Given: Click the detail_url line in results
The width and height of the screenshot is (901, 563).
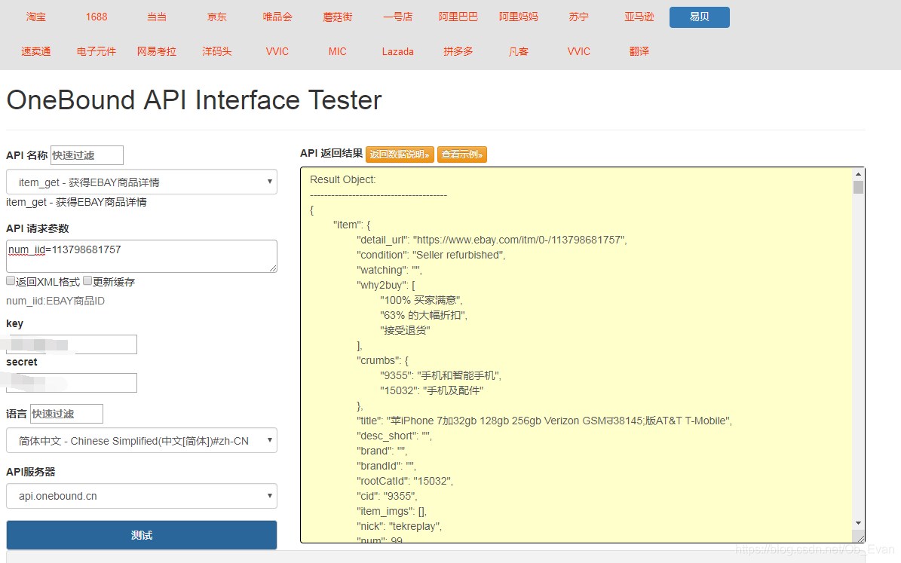Looking at the screenshot, I should coord(492,240).
